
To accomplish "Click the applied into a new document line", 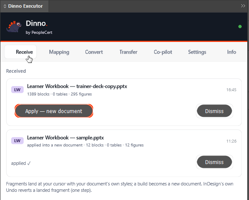I will click(85, 145).
